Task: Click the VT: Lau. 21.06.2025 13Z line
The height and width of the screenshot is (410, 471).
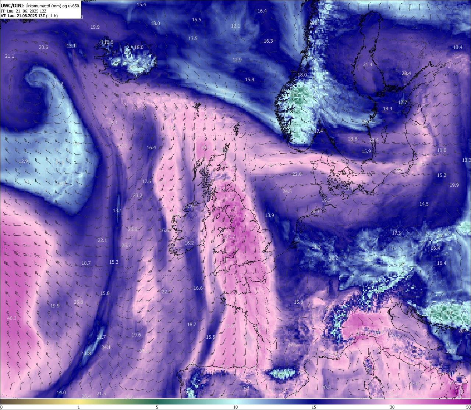Action: coord(29,16)
